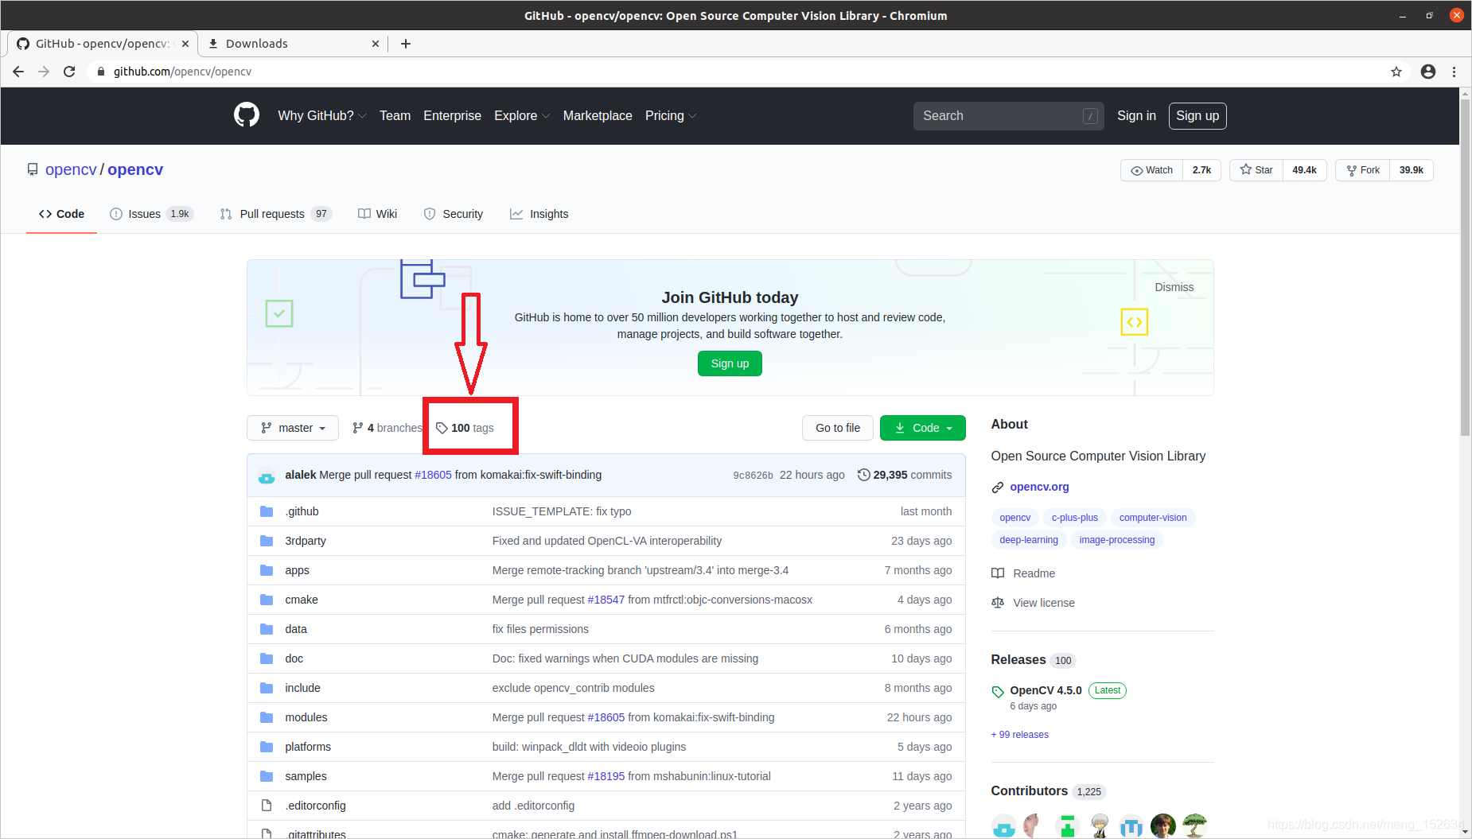
Task: Expand the Why GitHub? menu
Action: (321, 116)
